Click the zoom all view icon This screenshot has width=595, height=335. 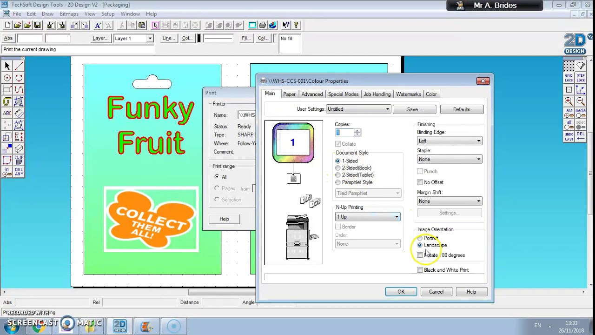(569, 125)
